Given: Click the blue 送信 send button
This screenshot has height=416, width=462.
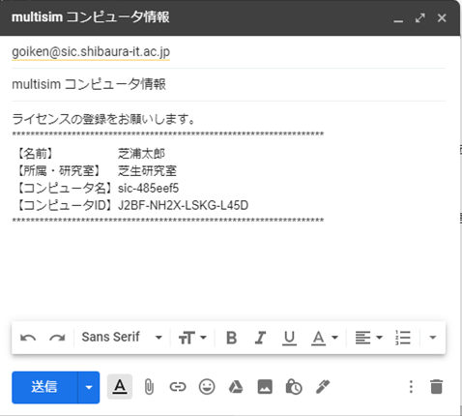Looking at the screenshot, I should (44, 387).
